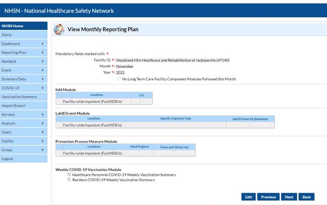The height and width of the screenshot is (205, 327).
Task: Select Vaccination Summary in the sidebar
Action: click(23, 97)
